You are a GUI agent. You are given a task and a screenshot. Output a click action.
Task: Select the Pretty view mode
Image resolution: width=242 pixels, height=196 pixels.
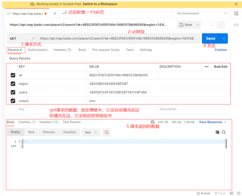click(x=16, y=132)
